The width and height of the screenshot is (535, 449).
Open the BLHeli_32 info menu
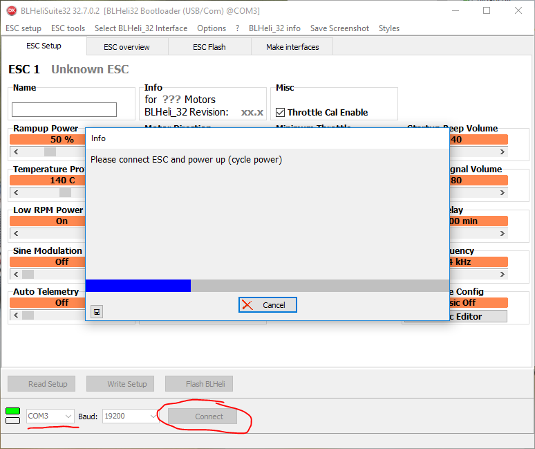click(274, 28)
